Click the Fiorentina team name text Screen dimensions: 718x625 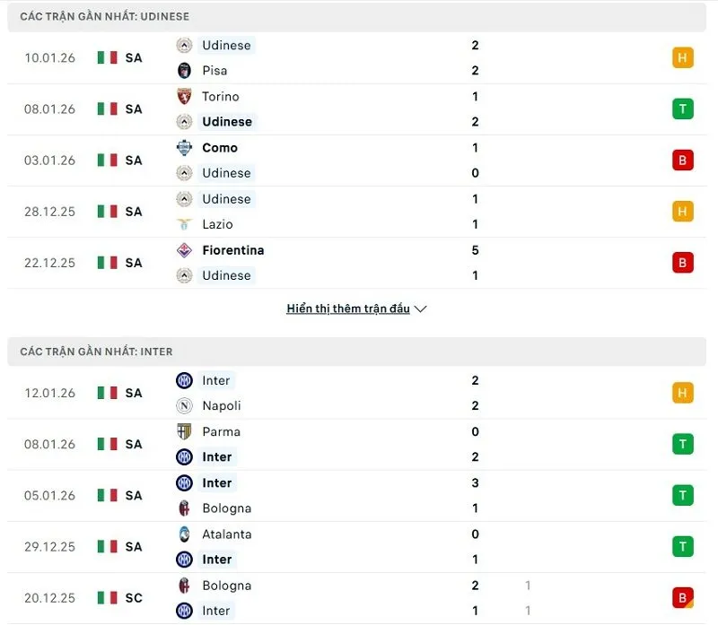233,250
